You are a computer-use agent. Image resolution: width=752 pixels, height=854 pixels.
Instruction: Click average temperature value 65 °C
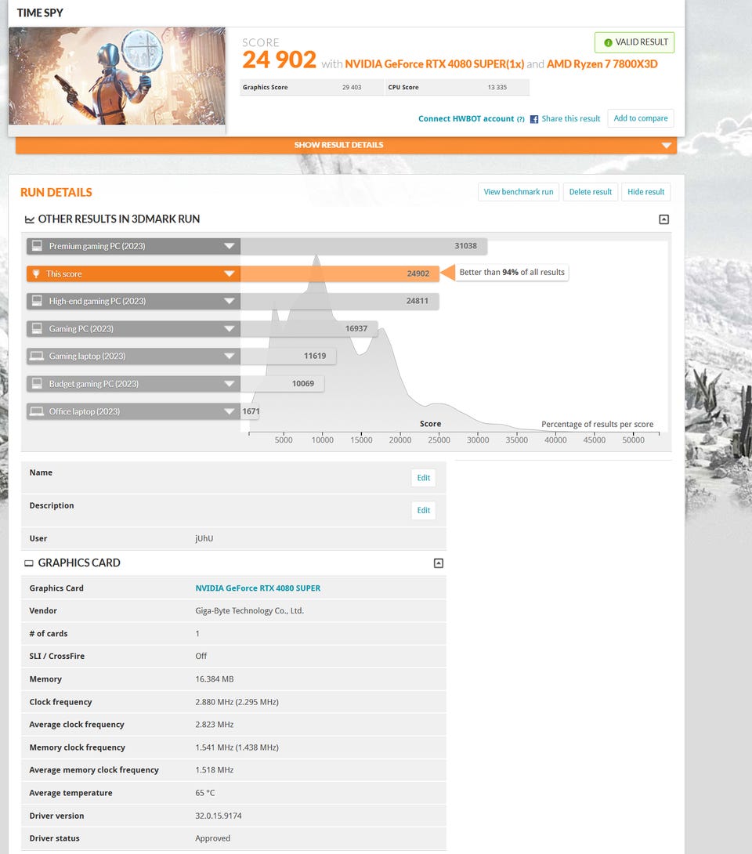204,793
